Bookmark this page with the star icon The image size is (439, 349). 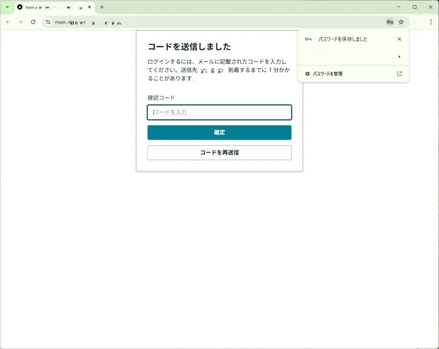401,22
